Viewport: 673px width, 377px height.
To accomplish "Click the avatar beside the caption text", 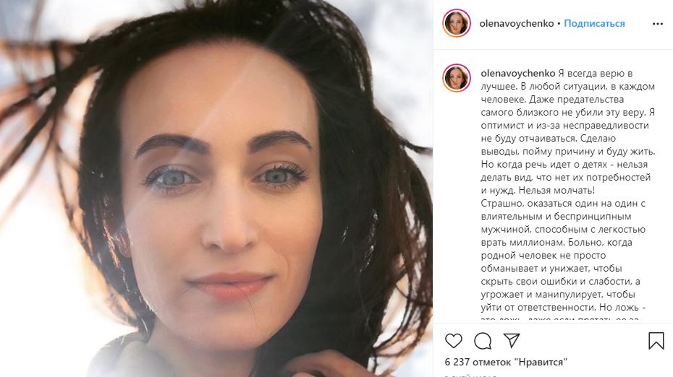I will click(457, 79).
